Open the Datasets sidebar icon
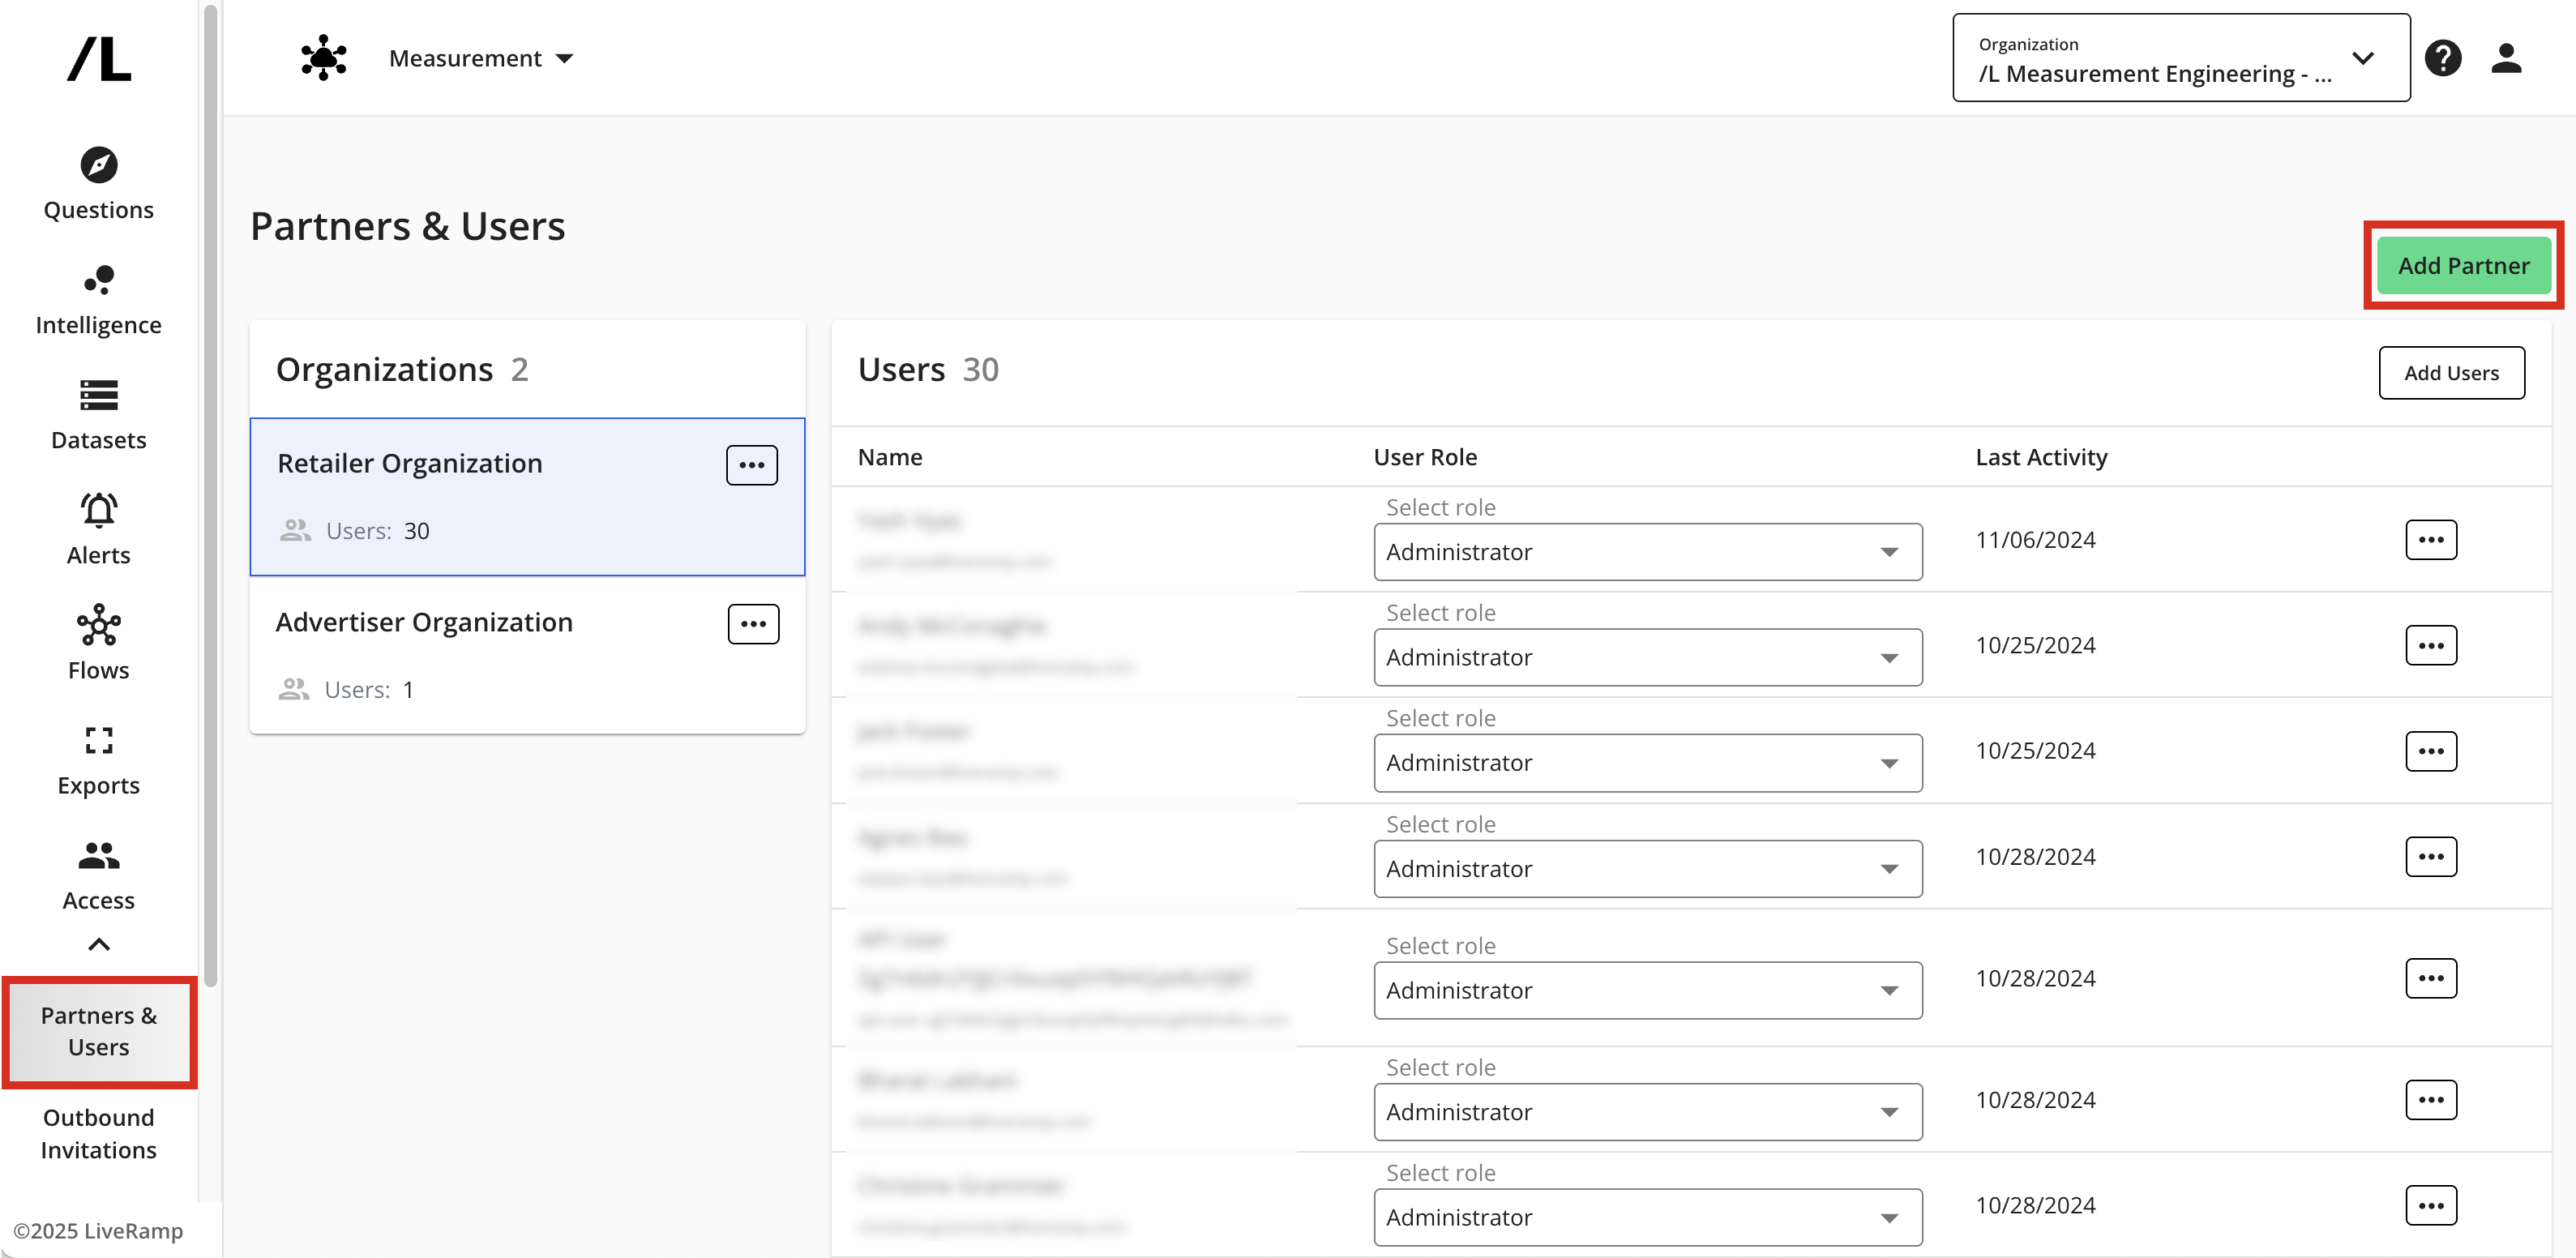 98,396
